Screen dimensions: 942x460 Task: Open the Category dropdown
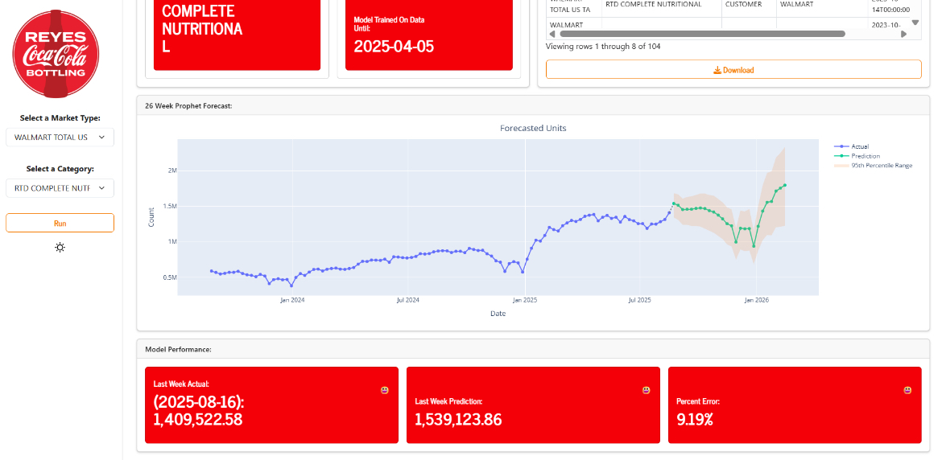(x=60, y=188)
